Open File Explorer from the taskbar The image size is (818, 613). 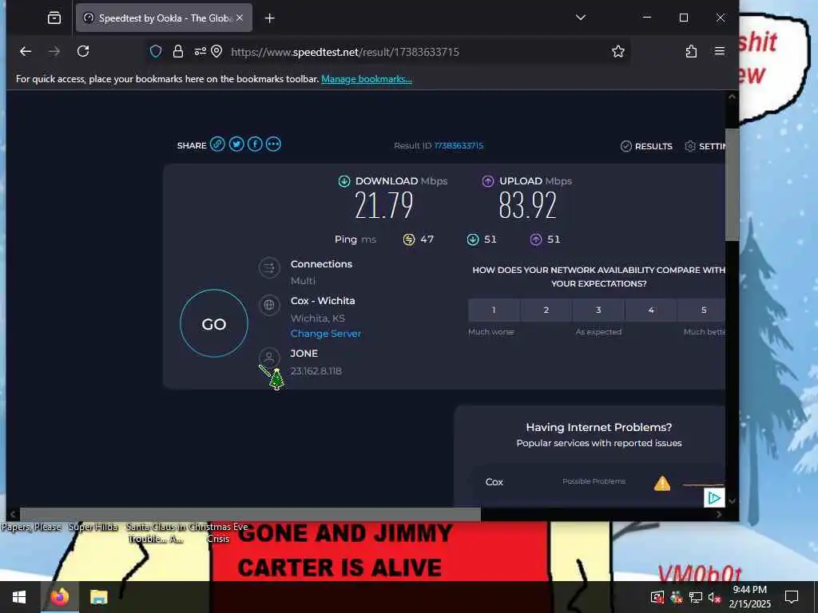coord(98,597)
